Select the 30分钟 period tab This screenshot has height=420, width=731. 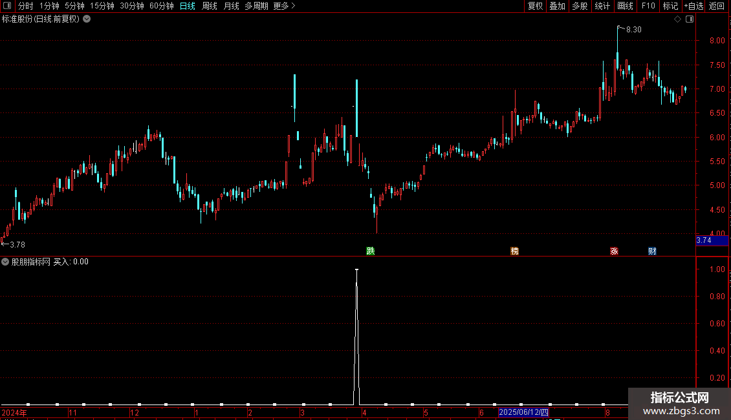pyautogui.click(x=132, y=6)
